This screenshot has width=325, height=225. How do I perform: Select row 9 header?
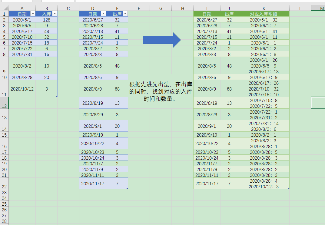pyautogui.click(x=4, y=66)
